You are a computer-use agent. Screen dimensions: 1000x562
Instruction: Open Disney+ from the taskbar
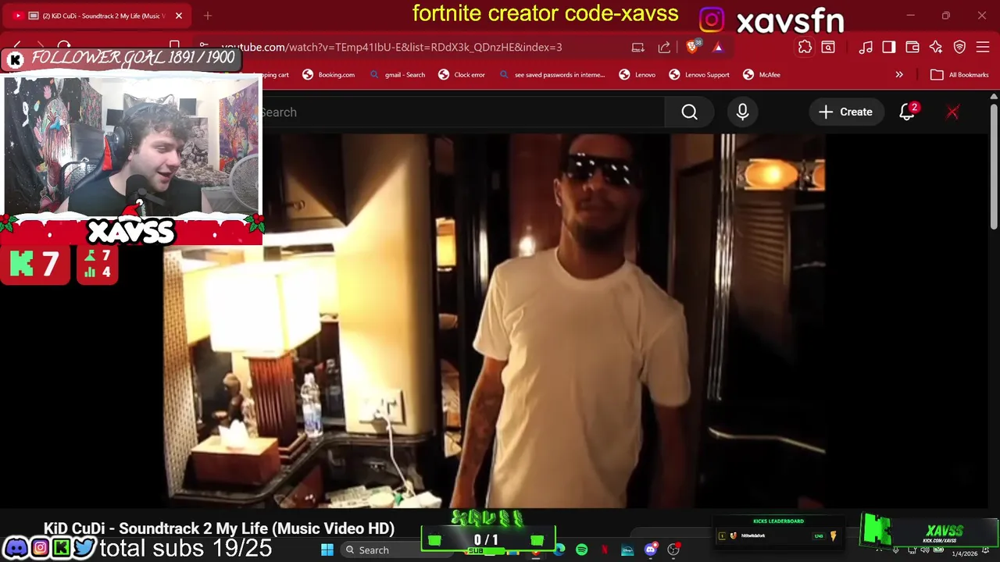(627, 550)
